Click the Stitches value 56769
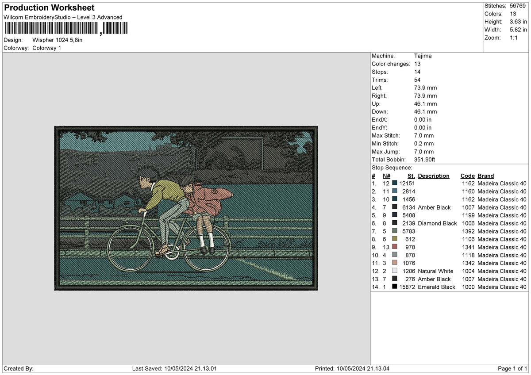The image size is (531, 375). tap(519, 6)
